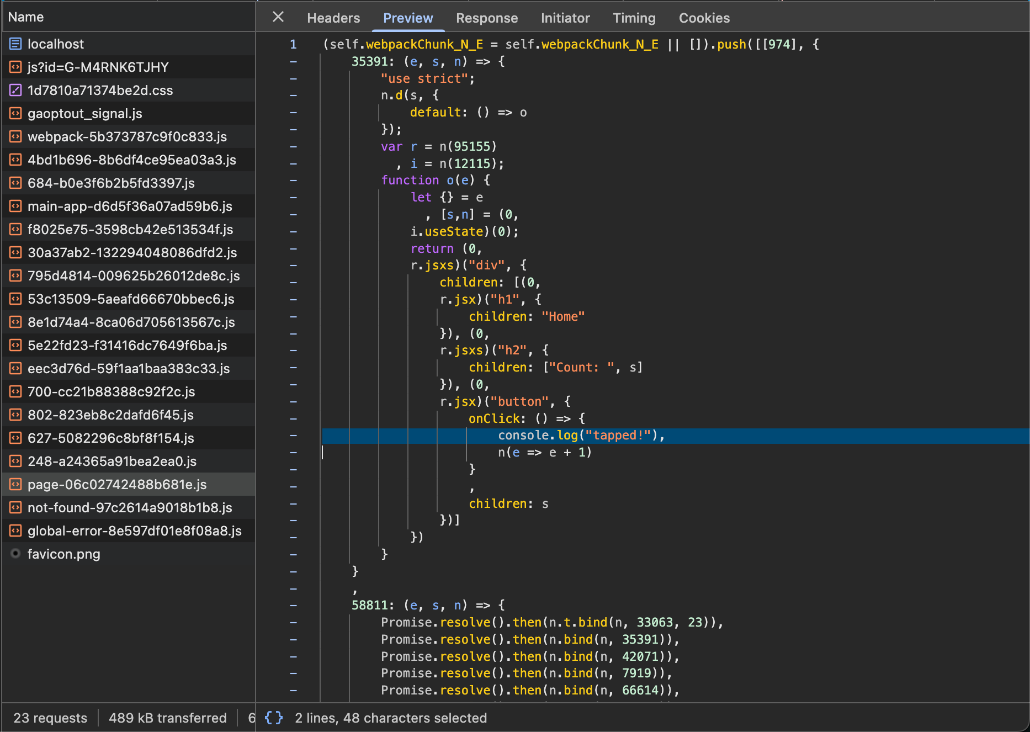Click script icon beside webpack-5b373787c9f0c833.js
Image resolution: width=1030 pixels, height=732 pixels.
15,136
